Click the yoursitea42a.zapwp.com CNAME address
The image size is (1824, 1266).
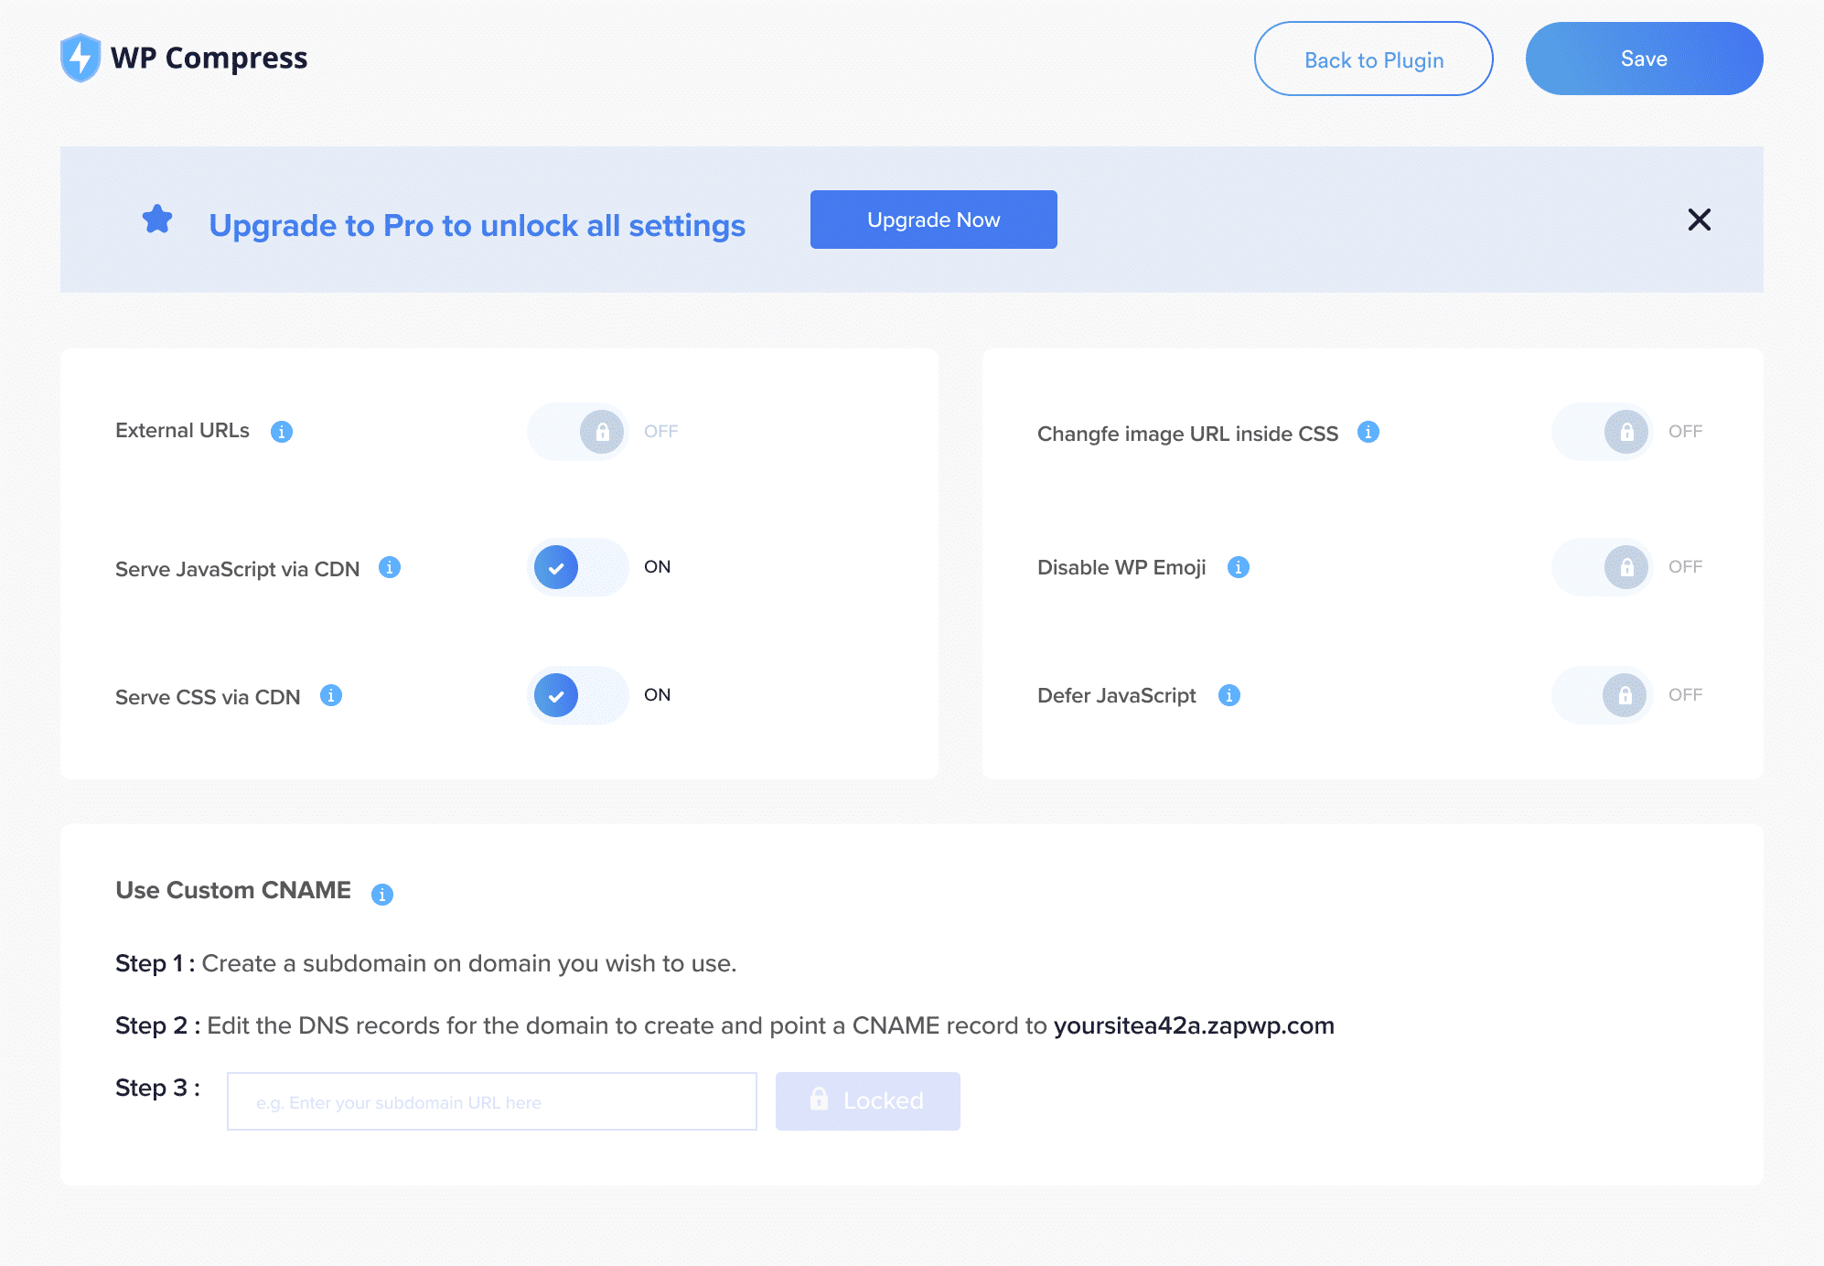click(1194, 1025)
